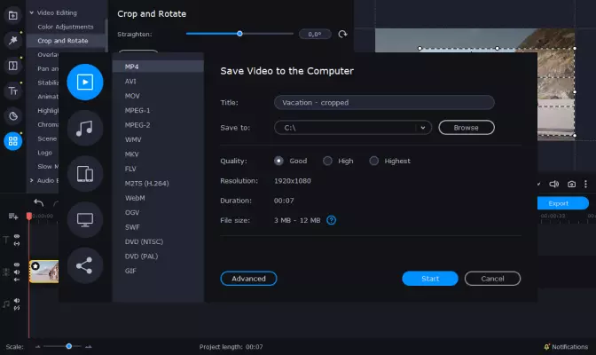This screenshot has height=355, width=596.
Task: Select the TV export category icon
Action: [x=85, y=219]
